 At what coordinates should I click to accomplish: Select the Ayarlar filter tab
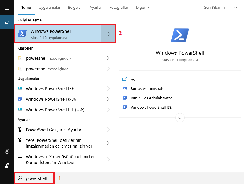[95, 8]
